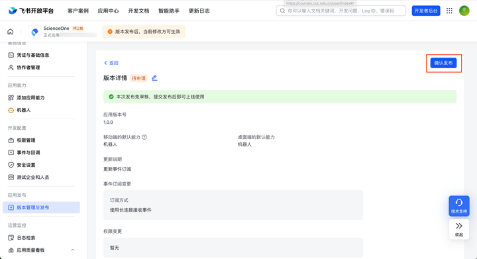Screen dimensions: 477x259
Task: Click the 机器人 robot icon
Action: [11, 110]
